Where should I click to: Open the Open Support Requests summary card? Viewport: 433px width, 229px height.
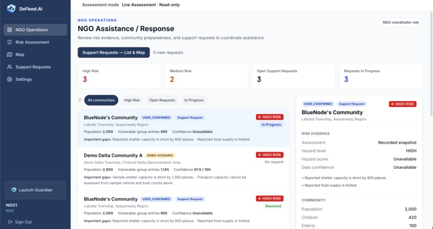click(x=294, y=76)
